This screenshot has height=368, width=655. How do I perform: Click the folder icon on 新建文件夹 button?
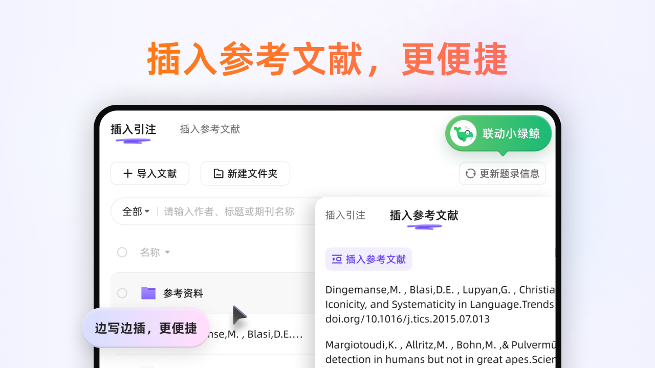pyautogui.click(x=217, y=173)
